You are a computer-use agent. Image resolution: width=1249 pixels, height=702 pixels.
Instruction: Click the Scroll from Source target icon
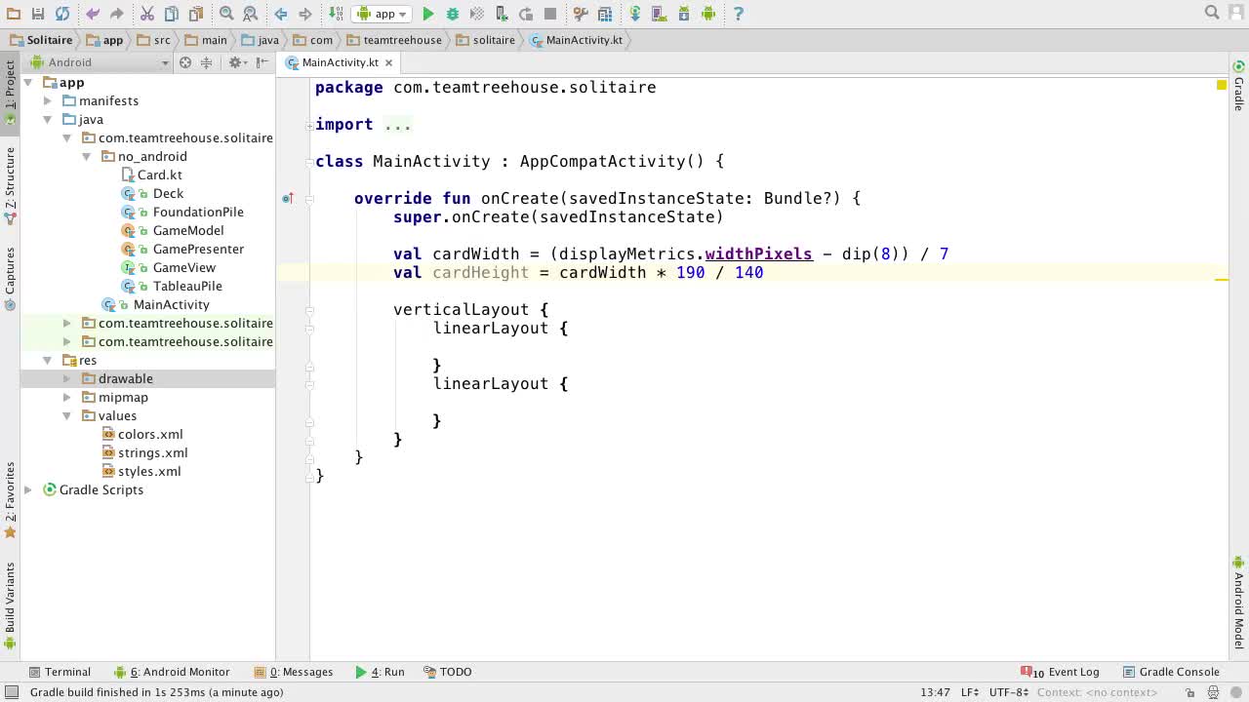point(184,62)
